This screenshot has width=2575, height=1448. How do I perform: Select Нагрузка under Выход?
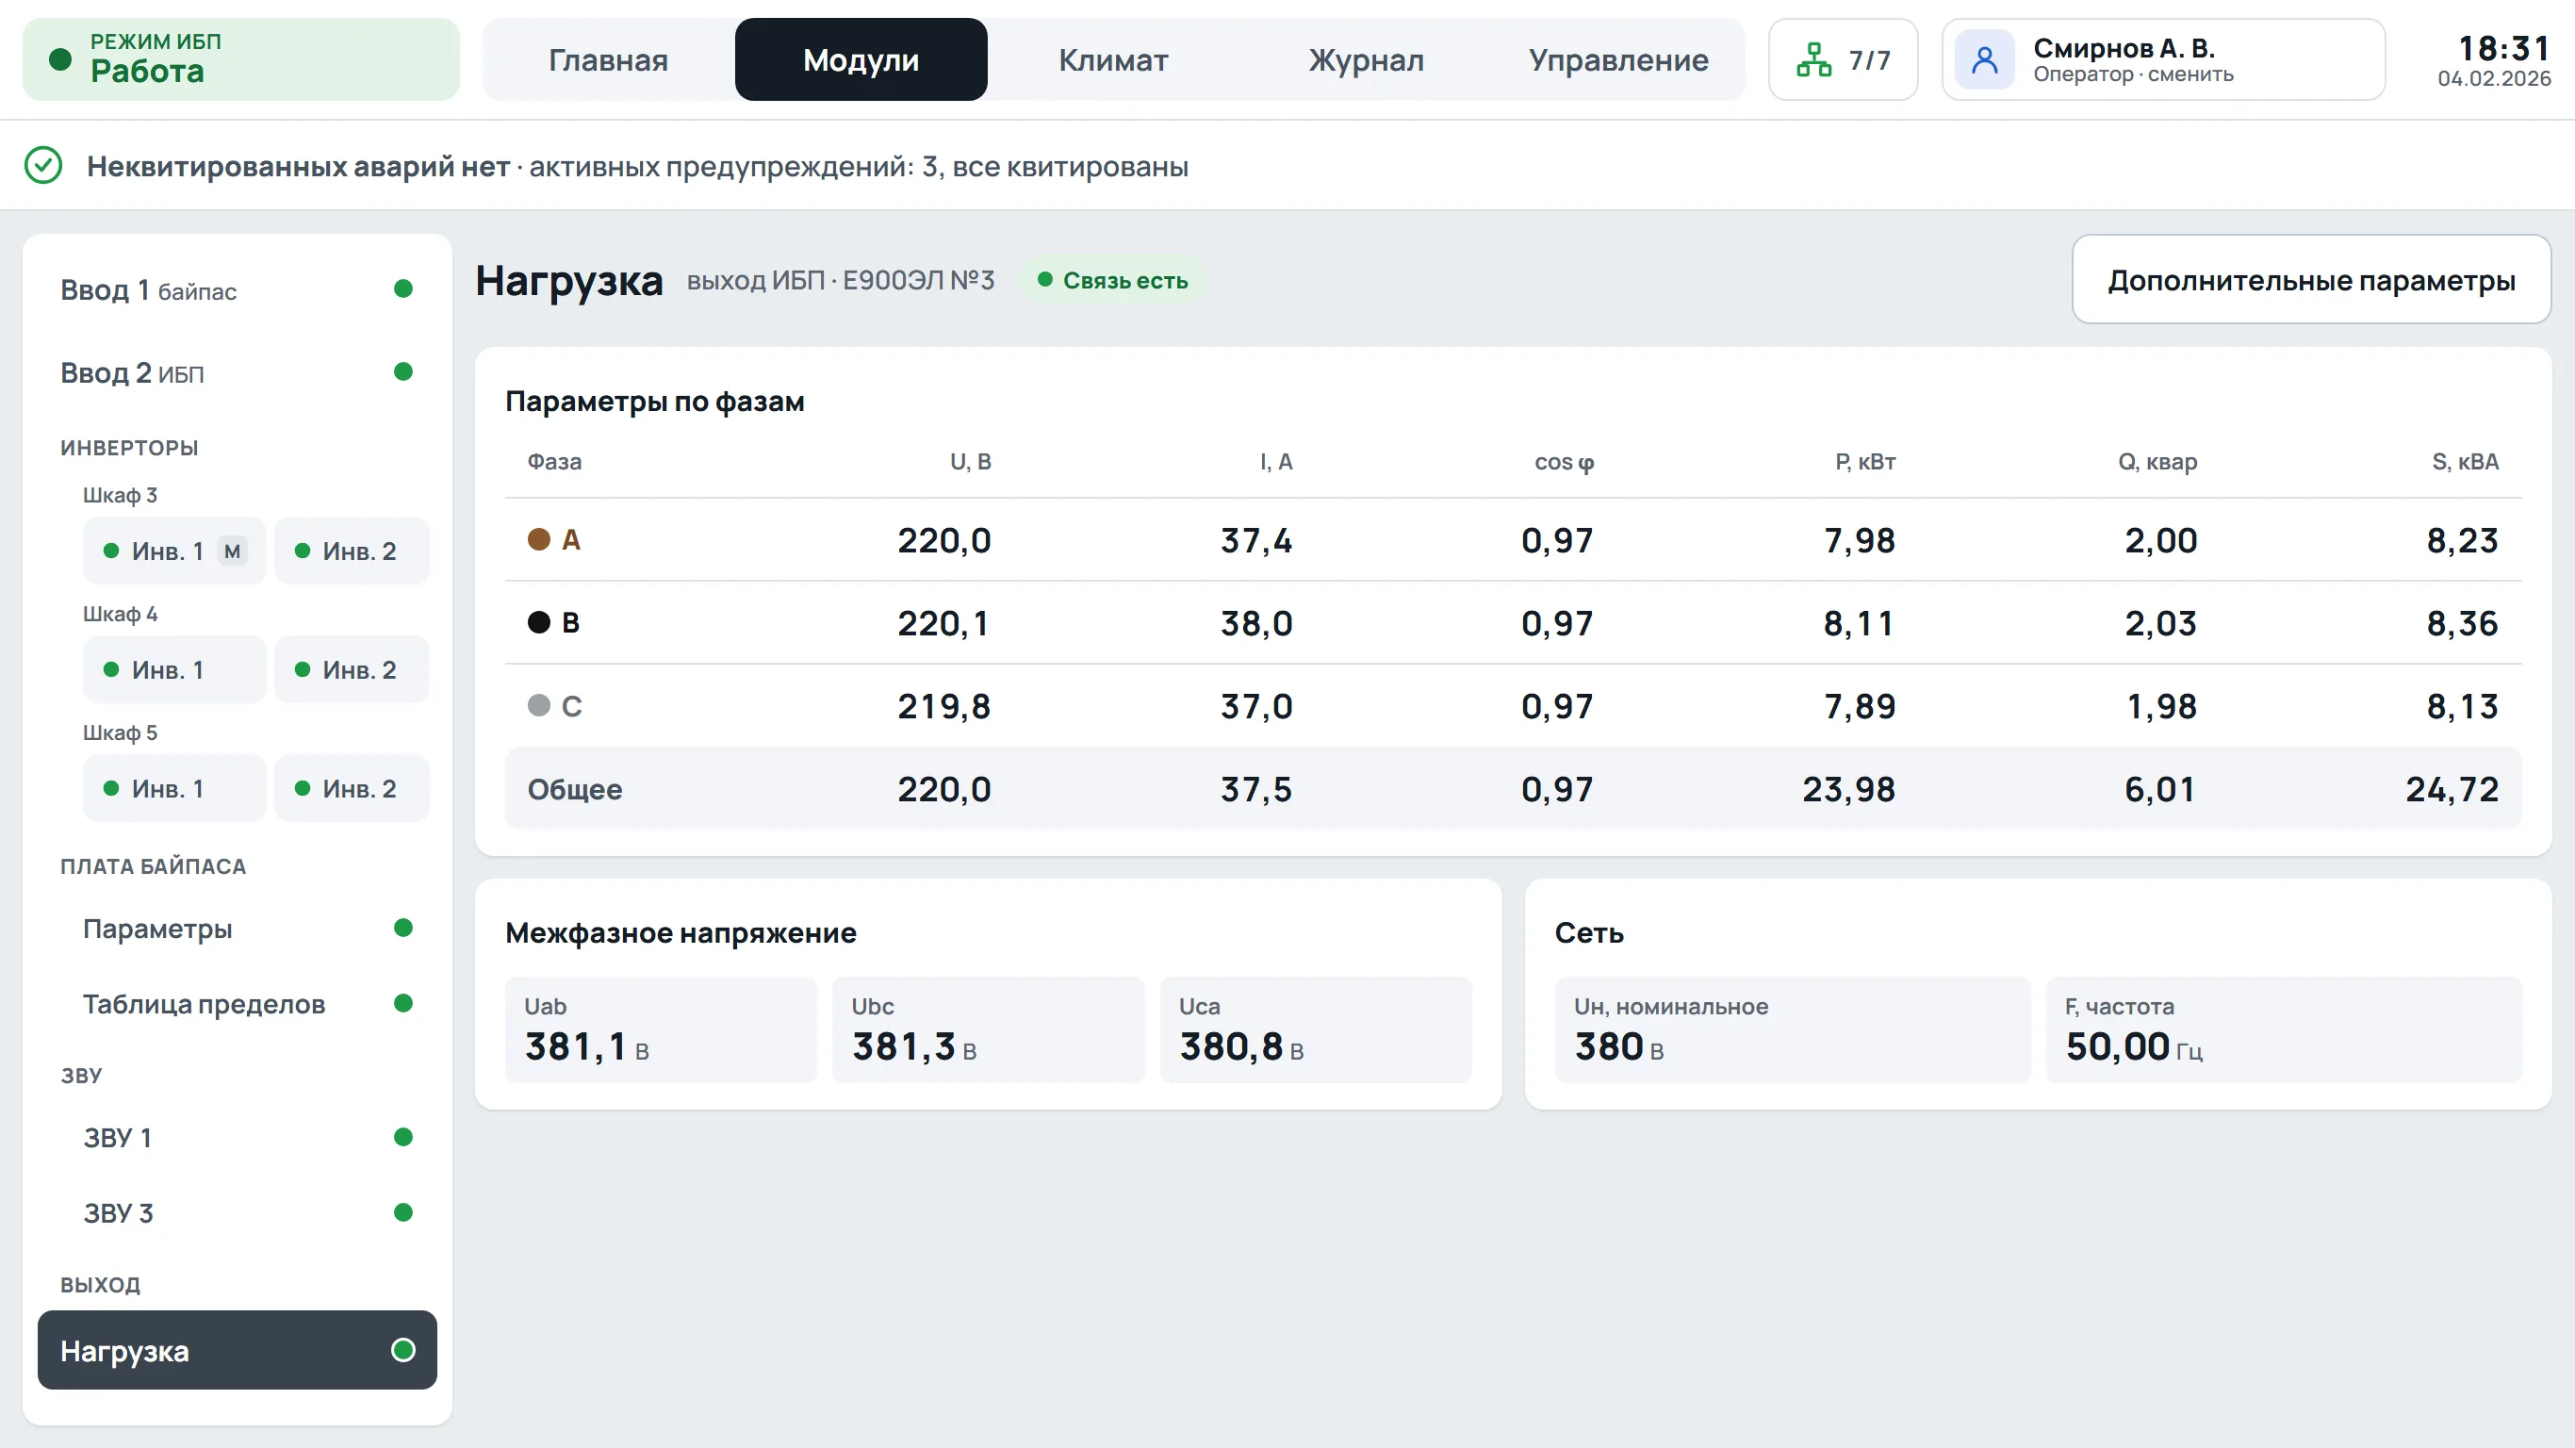[x=237, y=1350]
